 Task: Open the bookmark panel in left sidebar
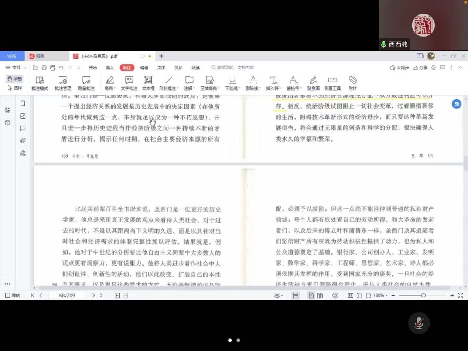click(x=23, y=104)
